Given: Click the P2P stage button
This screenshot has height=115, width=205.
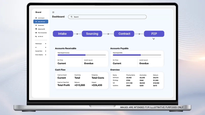Looking at the screenshot, I should point(154,34).
